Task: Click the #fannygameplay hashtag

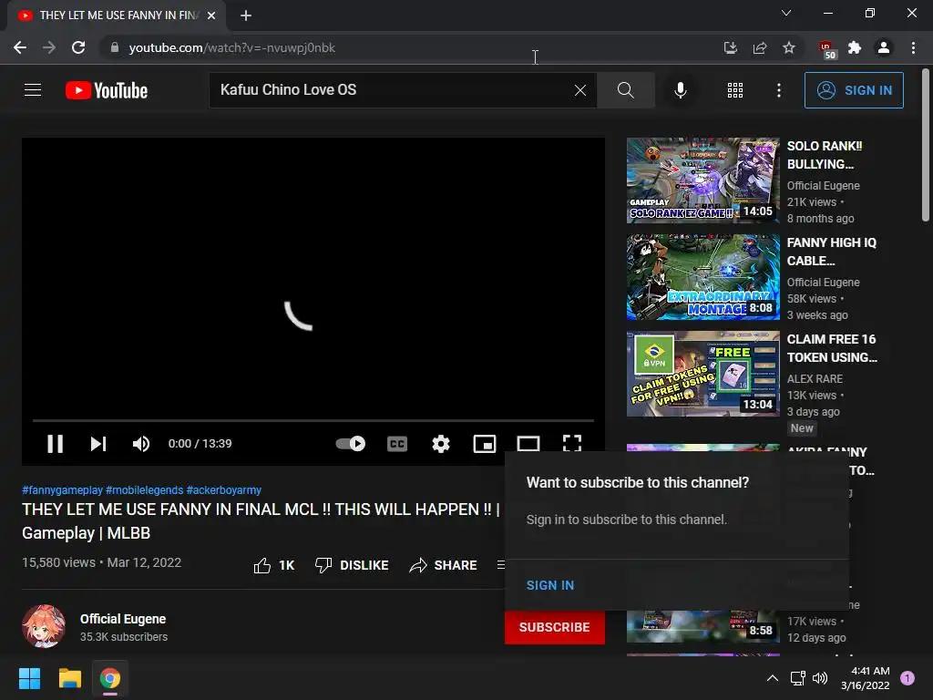Action: coord(63,489)
